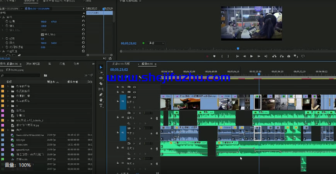Step forward one frame in the program monitor
The image size is (336, 174).
[x=259, y=56]
